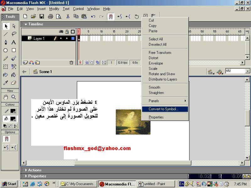Click the Insert Layer icon
This screenshot has width=251, height=188.
25,63
